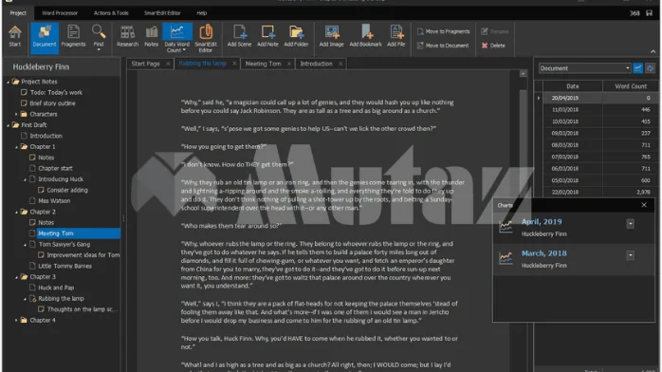
Task: Switch to the Rubbing the lamp tab
Action: [202, 64]
